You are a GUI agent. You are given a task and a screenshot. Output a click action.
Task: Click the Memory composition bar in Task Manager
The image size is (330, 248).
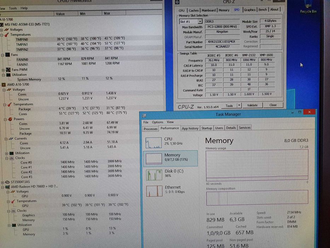(257, 198)
